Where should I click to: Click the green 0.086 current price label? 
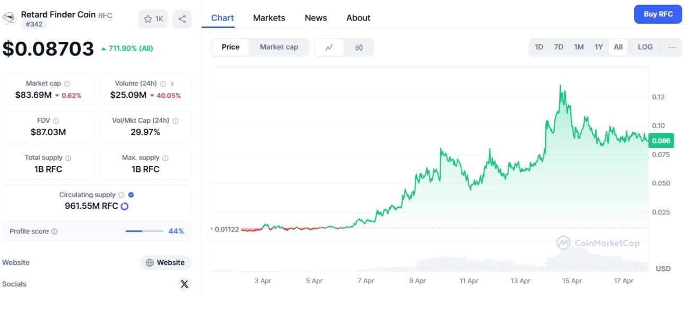pyautogui.click(x=661, y=141)
